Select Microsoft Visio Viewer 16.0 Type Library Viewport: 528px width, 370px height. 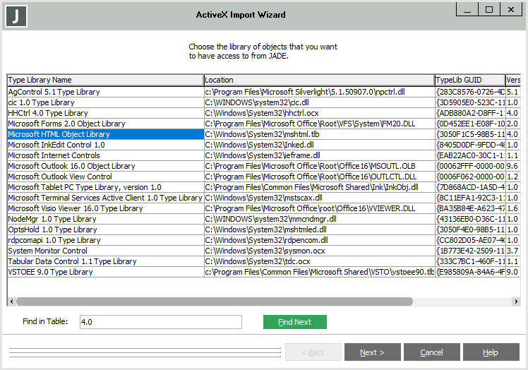tap(105, 208)
